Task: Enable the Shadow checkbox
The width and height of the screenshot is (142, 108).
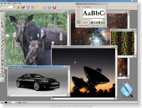Action: (x=77, y=26)
